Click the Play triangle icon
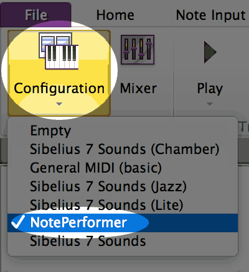 [x=210, y=52]
